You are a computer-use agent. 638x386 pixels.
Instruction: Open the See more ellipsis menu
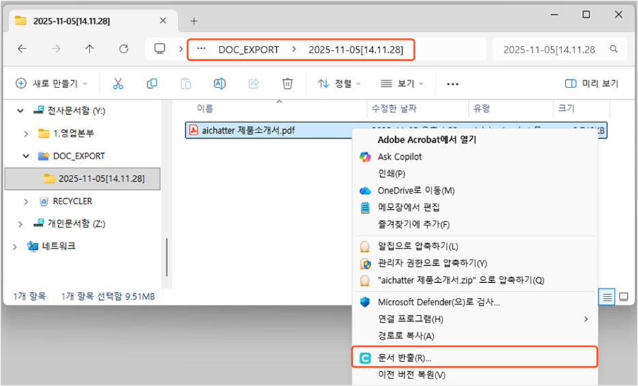452,84
